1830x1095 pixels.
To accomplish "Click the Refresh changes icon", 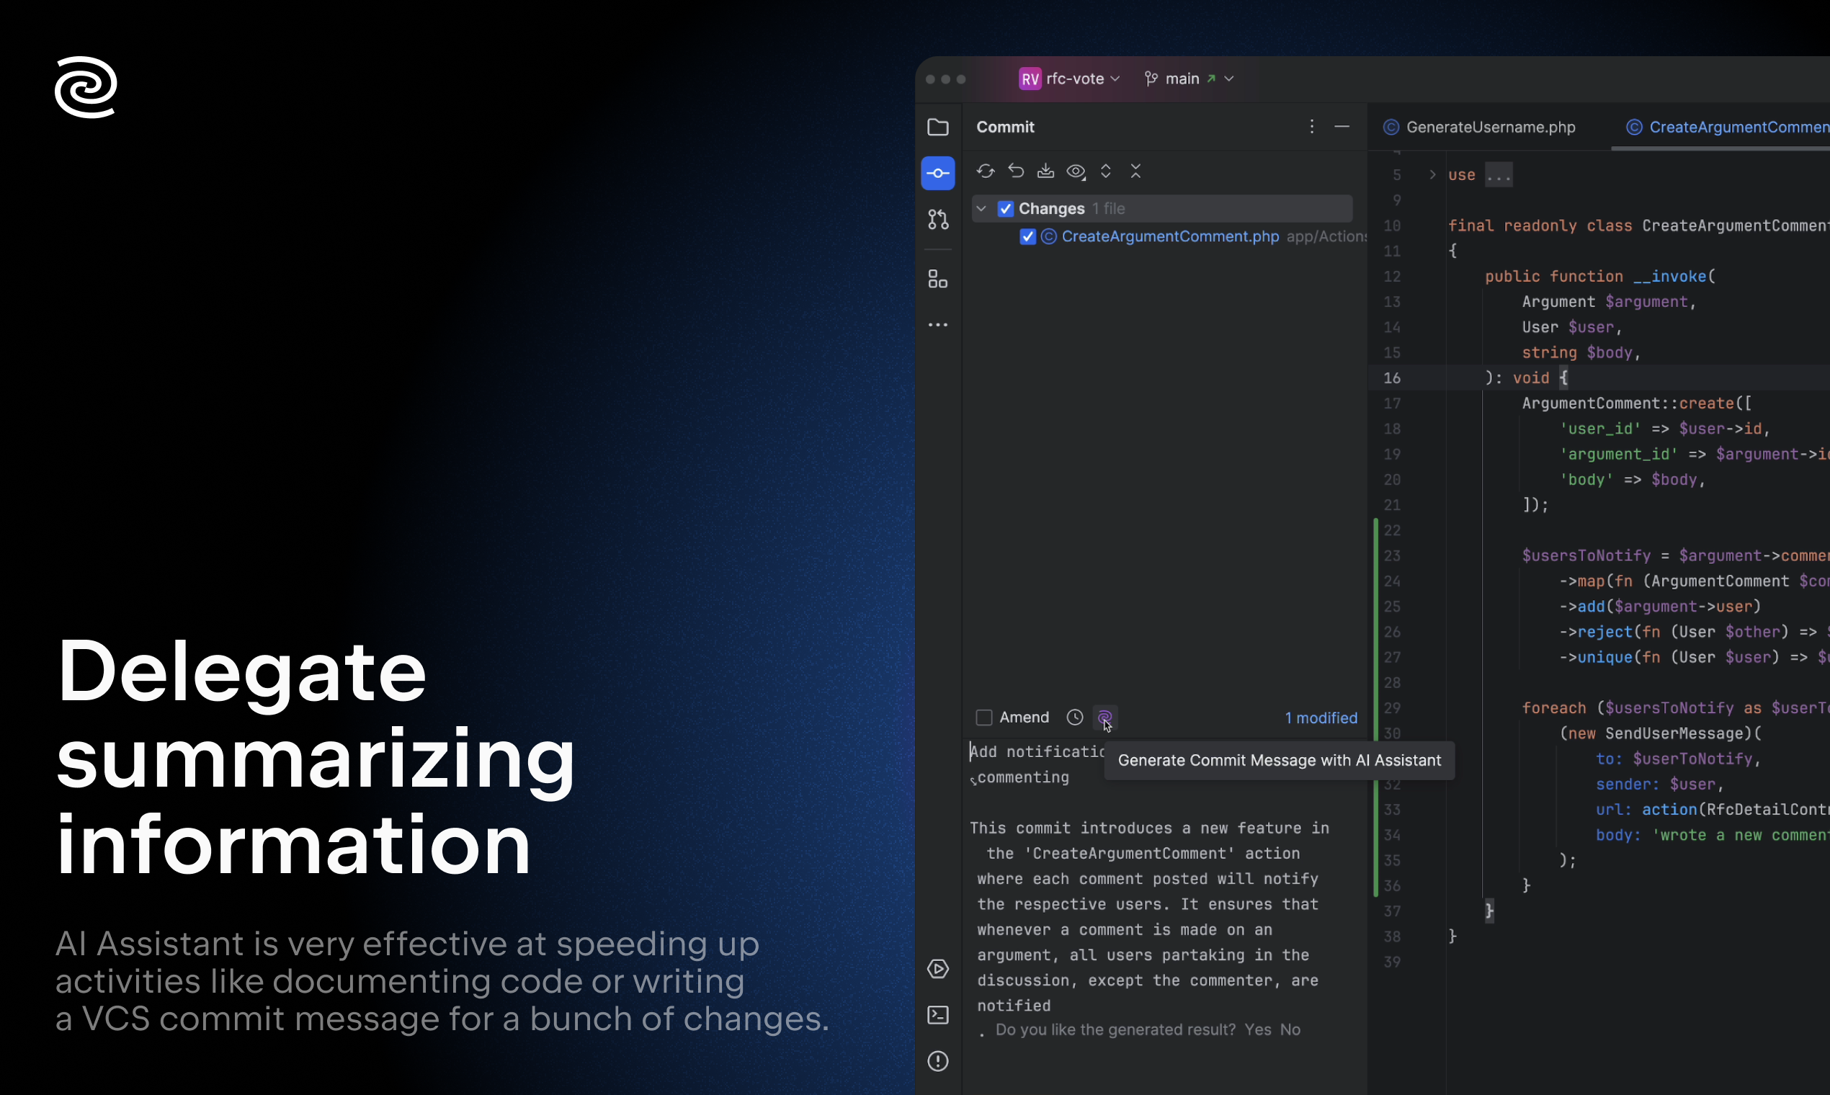I will [x=985, y=171].
